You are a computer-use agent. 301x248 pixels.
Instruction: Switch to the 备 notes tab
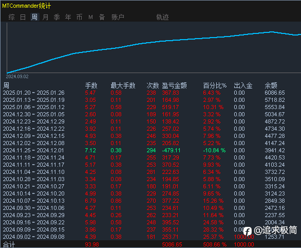[102, 17]
